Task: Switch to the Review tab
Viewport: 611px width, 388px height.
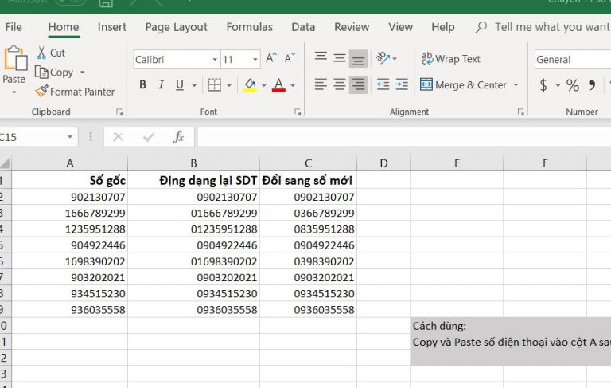Action: click(x=352, y=27)
